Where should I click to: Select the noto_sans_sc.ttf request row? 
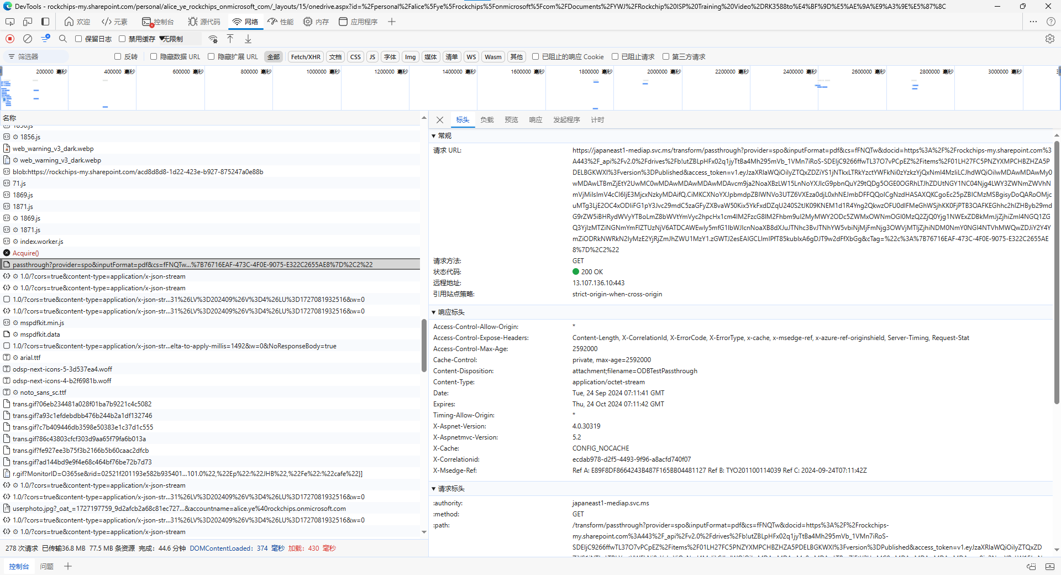tap(211, 393)
